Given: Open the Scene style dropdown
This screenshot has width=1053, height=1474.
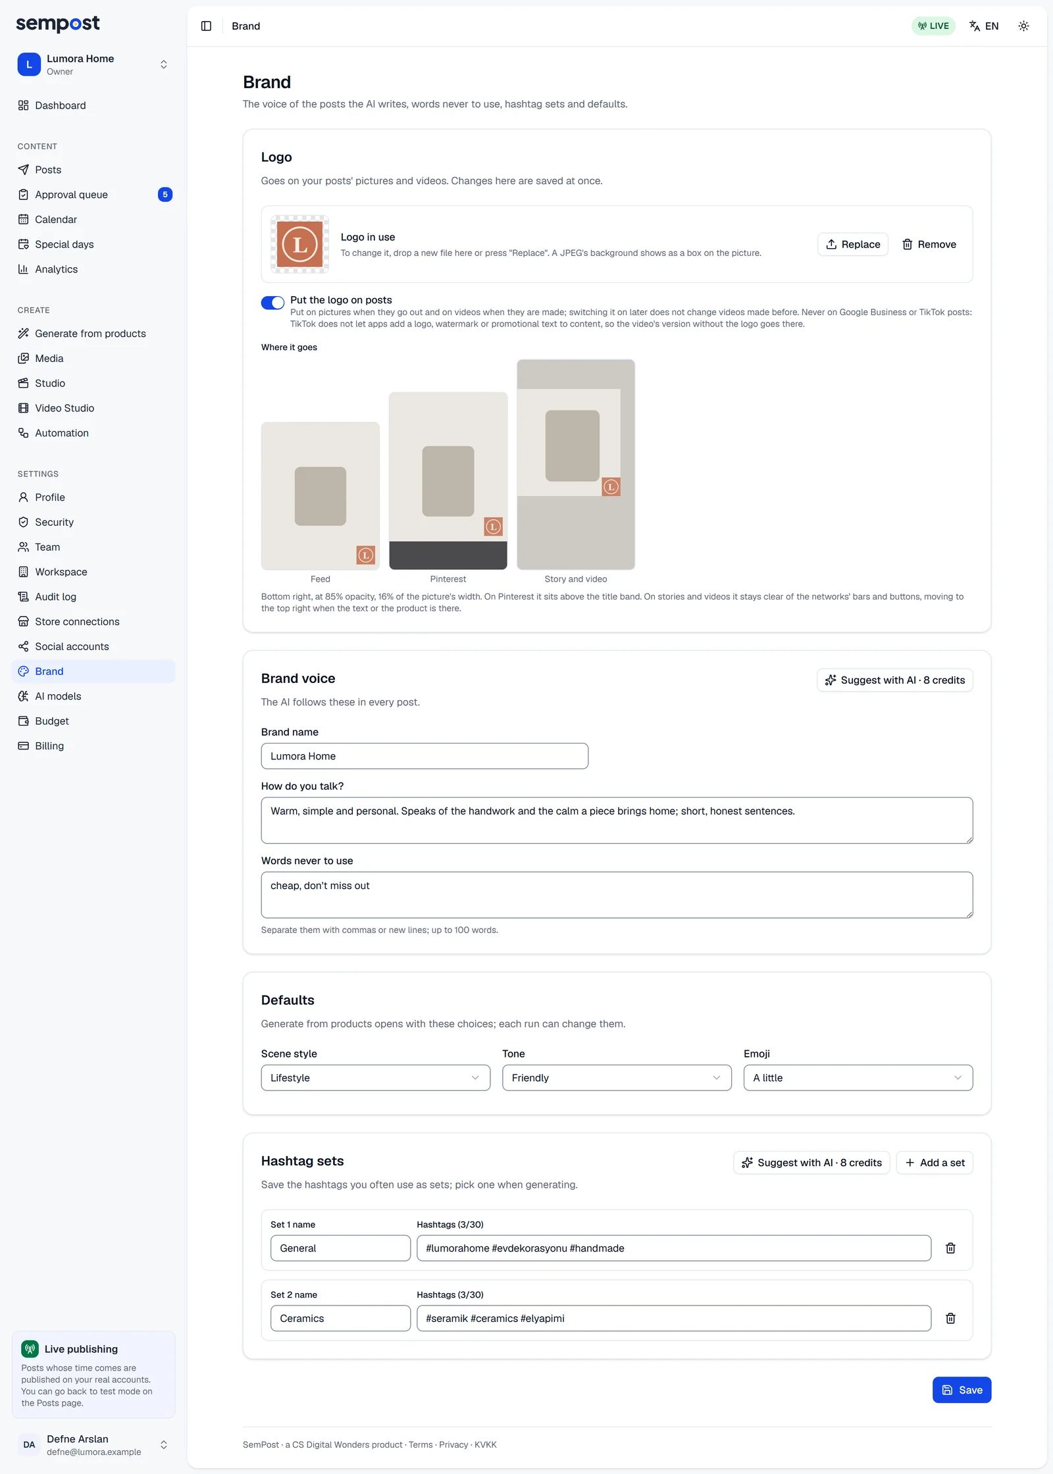Looking at the screenshot, I should pos(375,1078).
